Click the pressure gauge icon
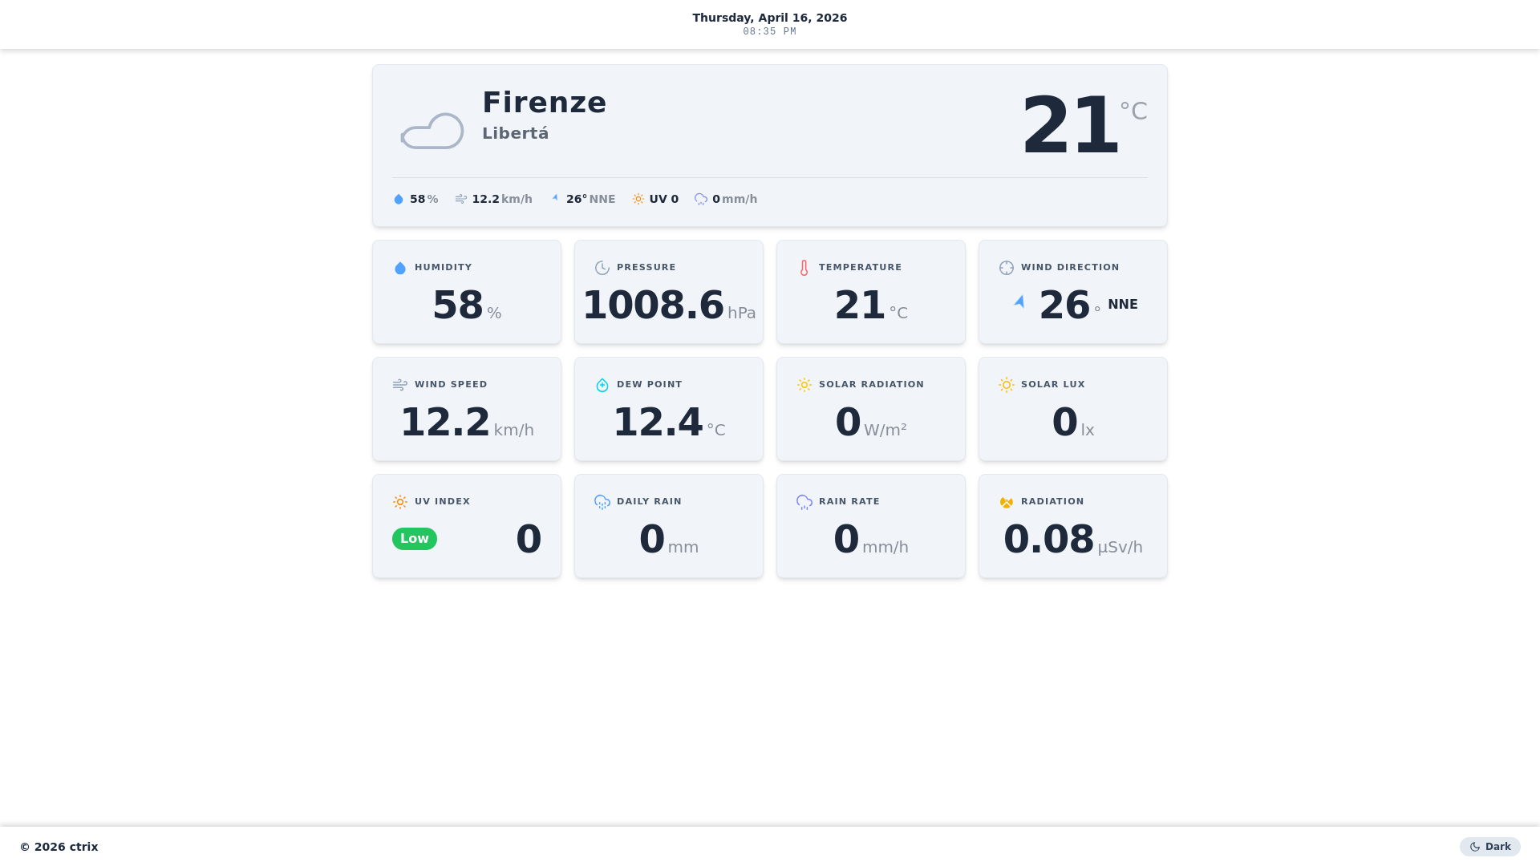This screenshot has width=1540, height=866. [602, 268]
